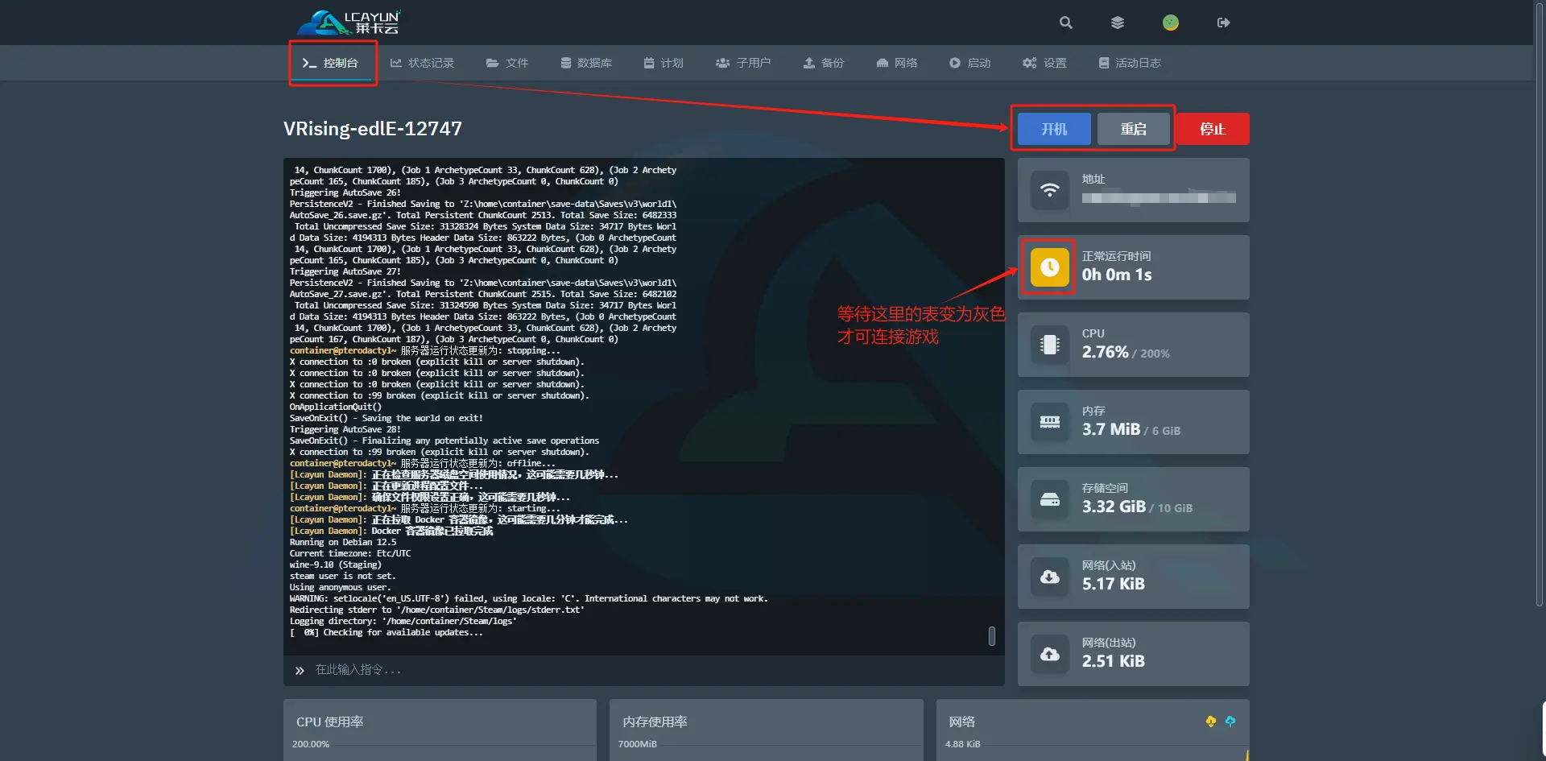Click the logout icon in header
Image resolution: width=1546 pixels, height=761 pixels.
[x=1224, y=23]
